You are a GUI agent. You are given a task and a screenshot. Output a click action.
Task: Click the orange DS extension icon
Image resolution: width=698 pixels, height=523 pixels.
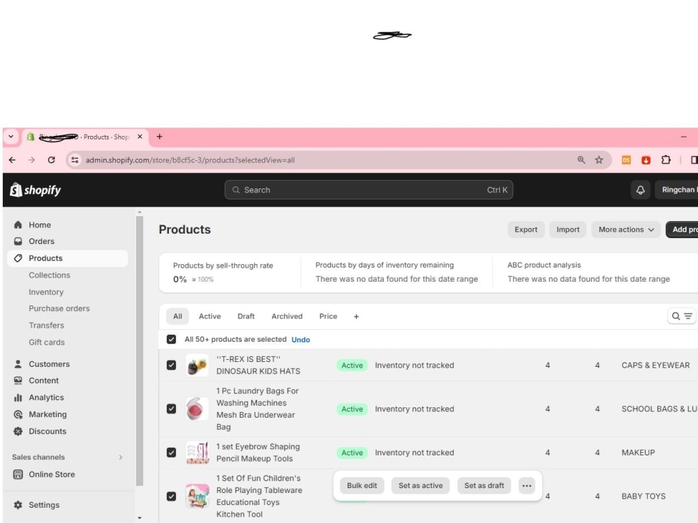point(626,160)
